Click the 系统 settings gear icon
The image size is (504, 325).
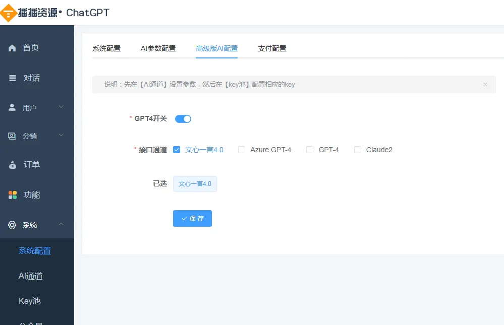(12, 225)
